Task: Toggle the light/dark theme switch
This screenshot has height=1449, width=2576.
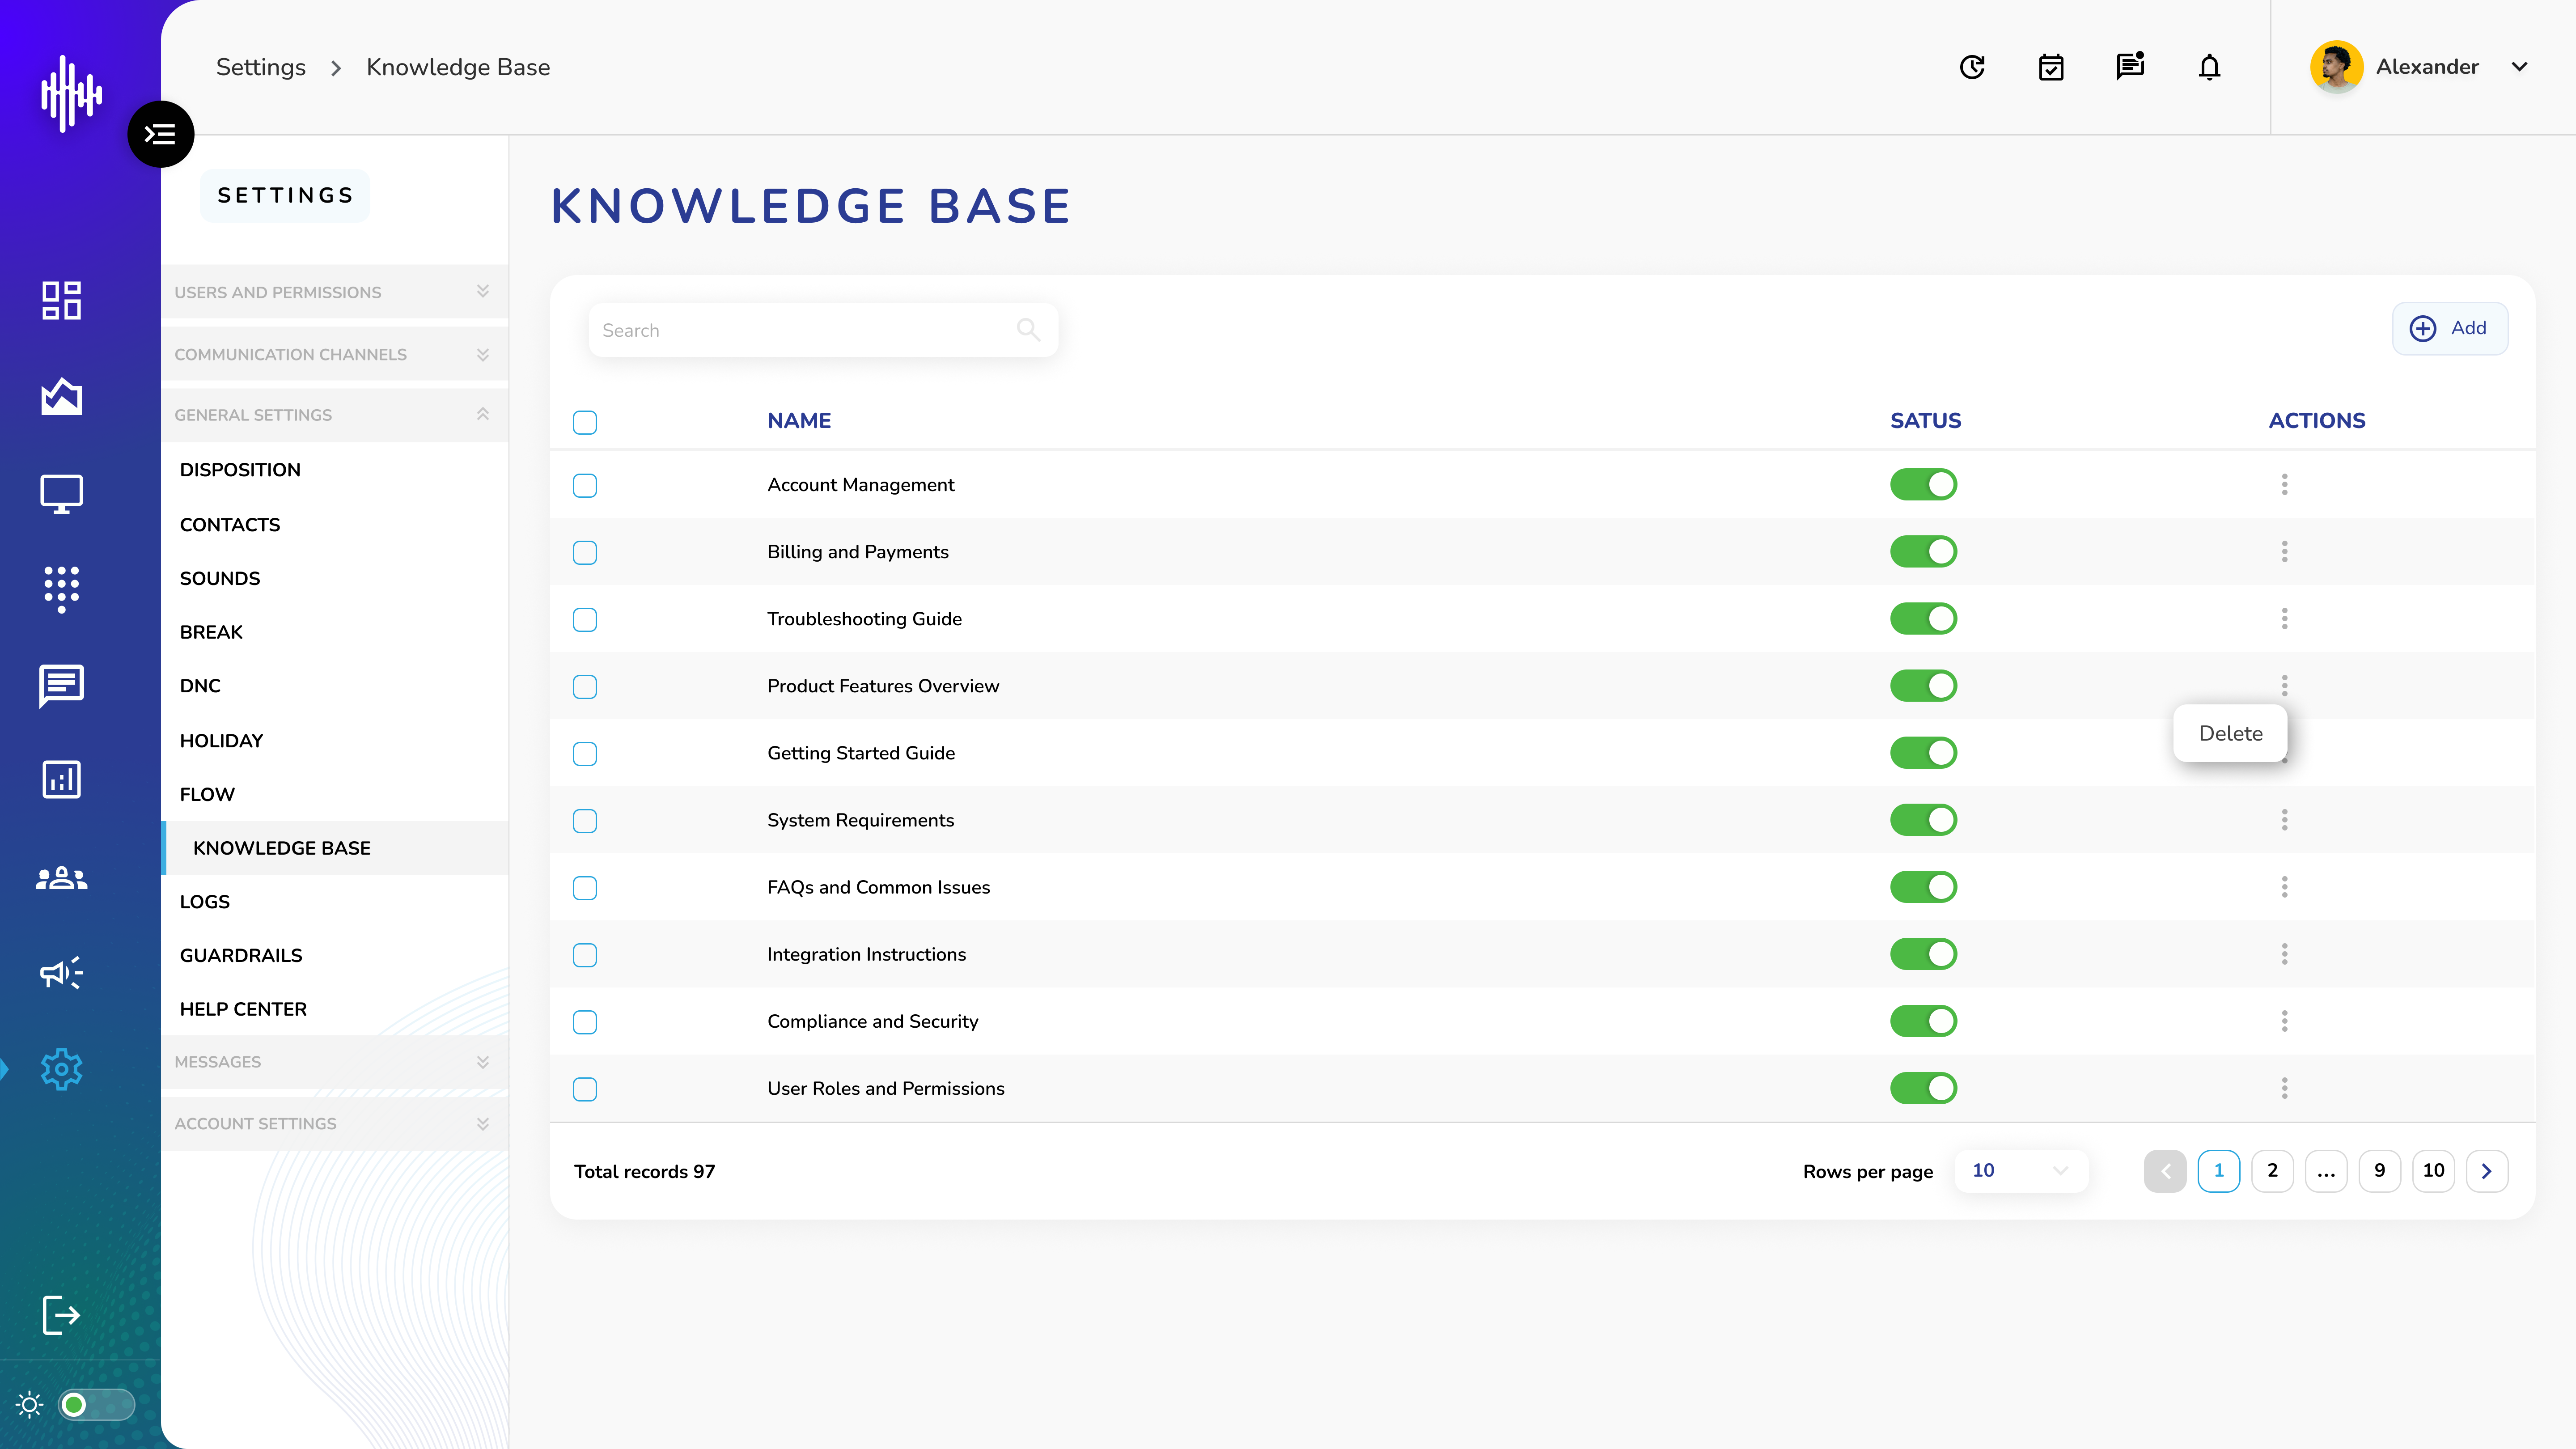Action: [96, 1405]
